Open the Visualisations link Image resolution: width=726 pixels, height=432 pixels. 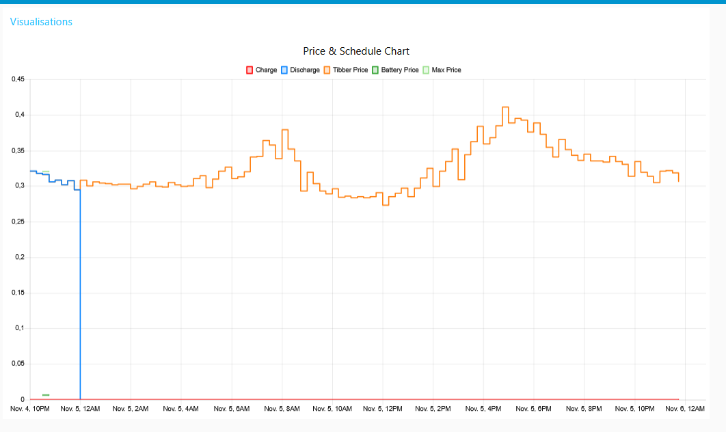41,22
